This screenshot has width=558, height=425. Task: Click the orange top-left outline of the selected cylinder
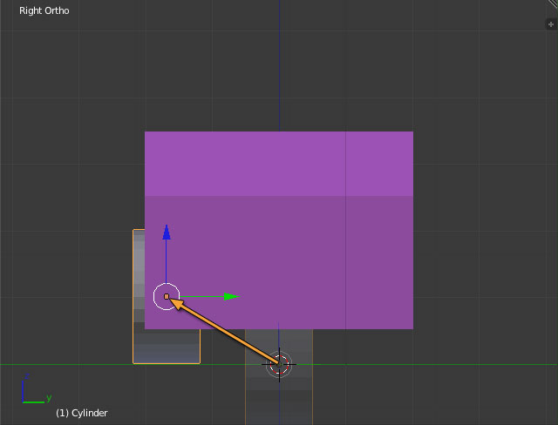pos(133,232)
